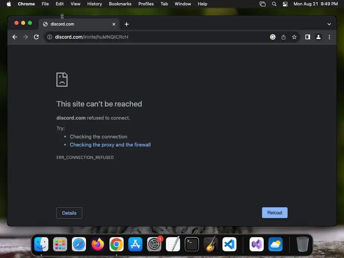Image resolution: width=344 pixels, height=258 pixels.
Task: Select the discord.com tab
Action: (79, 24)
